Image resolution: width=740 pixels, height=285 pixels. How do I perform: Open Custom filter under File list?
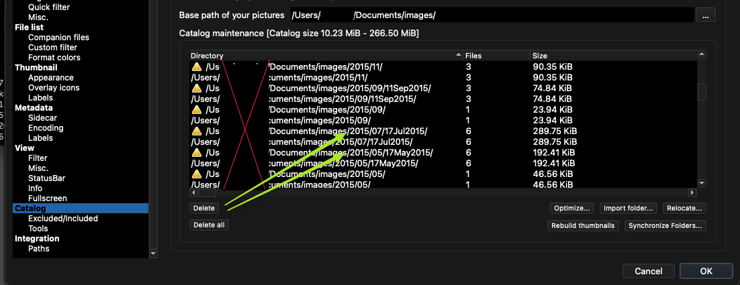point(52,47)
